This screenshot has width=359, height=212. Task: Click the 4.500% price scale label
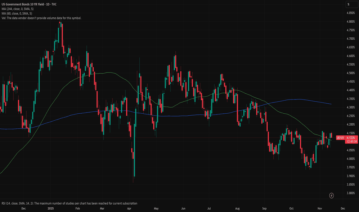click(351, 73)
